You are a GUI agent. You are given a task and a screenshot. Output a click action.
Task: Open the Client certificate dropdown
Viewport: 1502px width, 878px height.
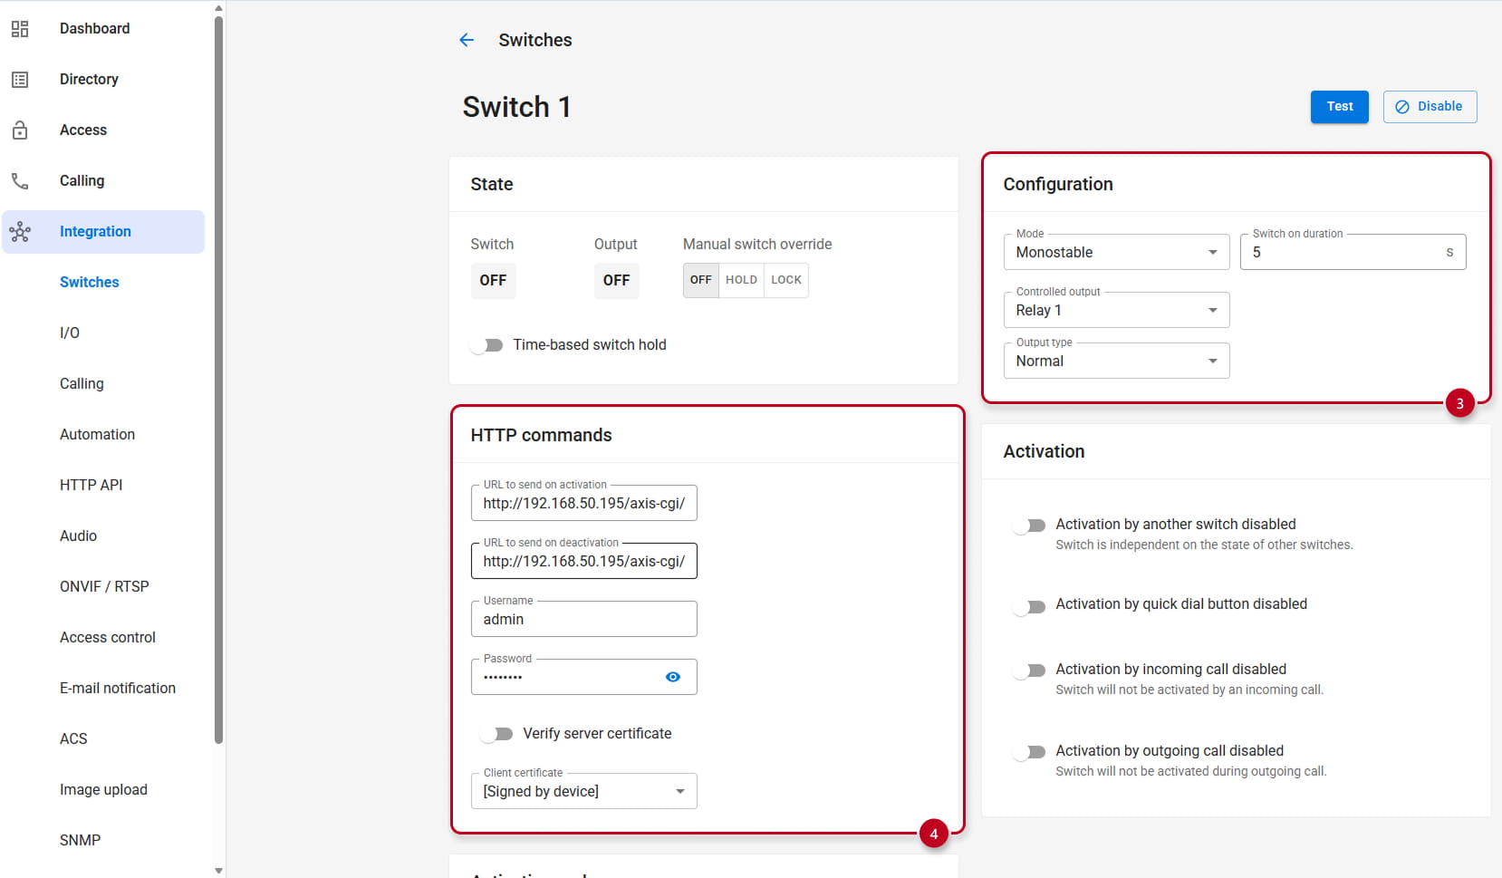(583, 791)
